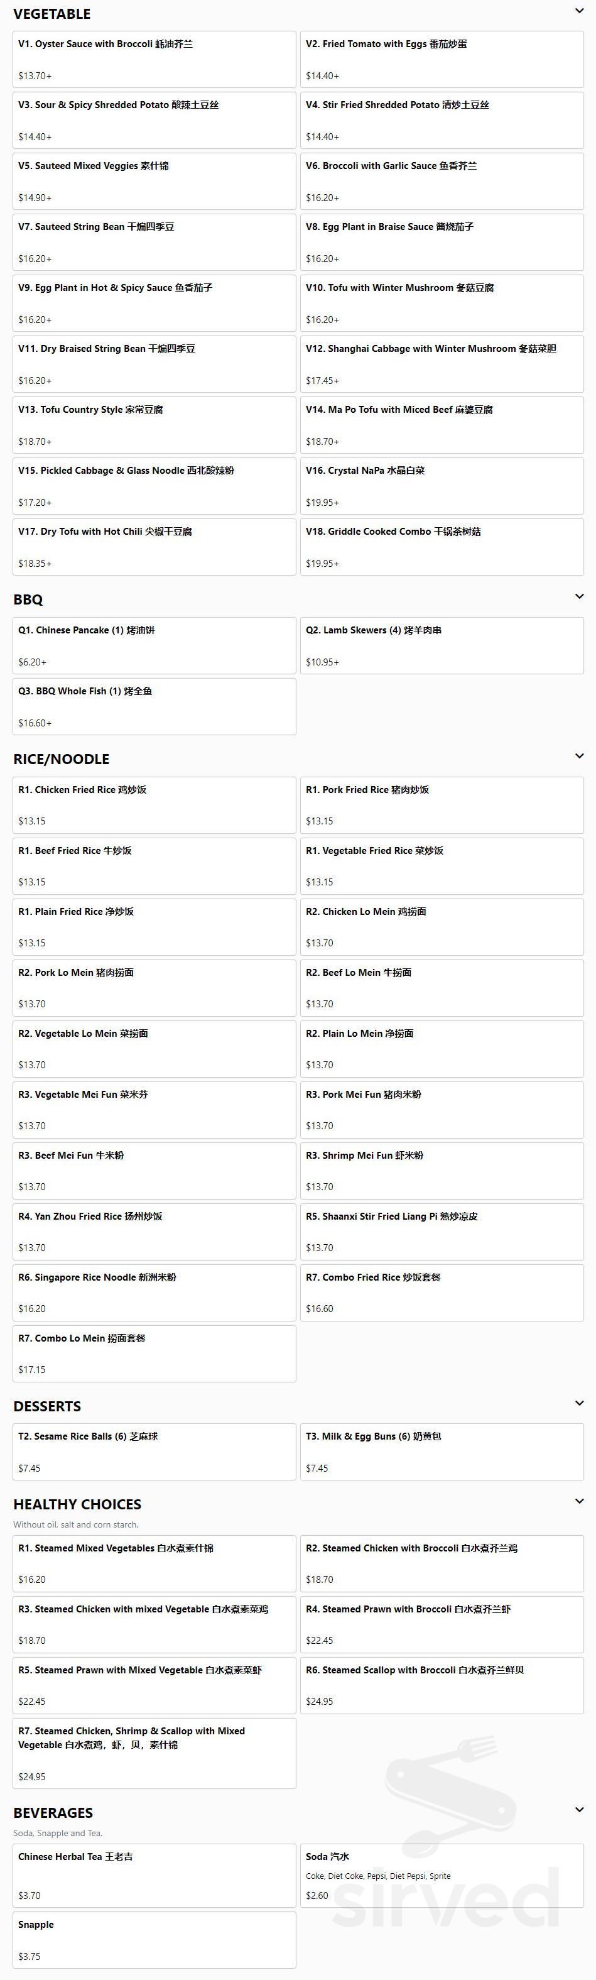The height and width of the screenshot is (1980, 596).
Task: Select Chinese Herbal Tea beverage
Action: coord(154,1876)
